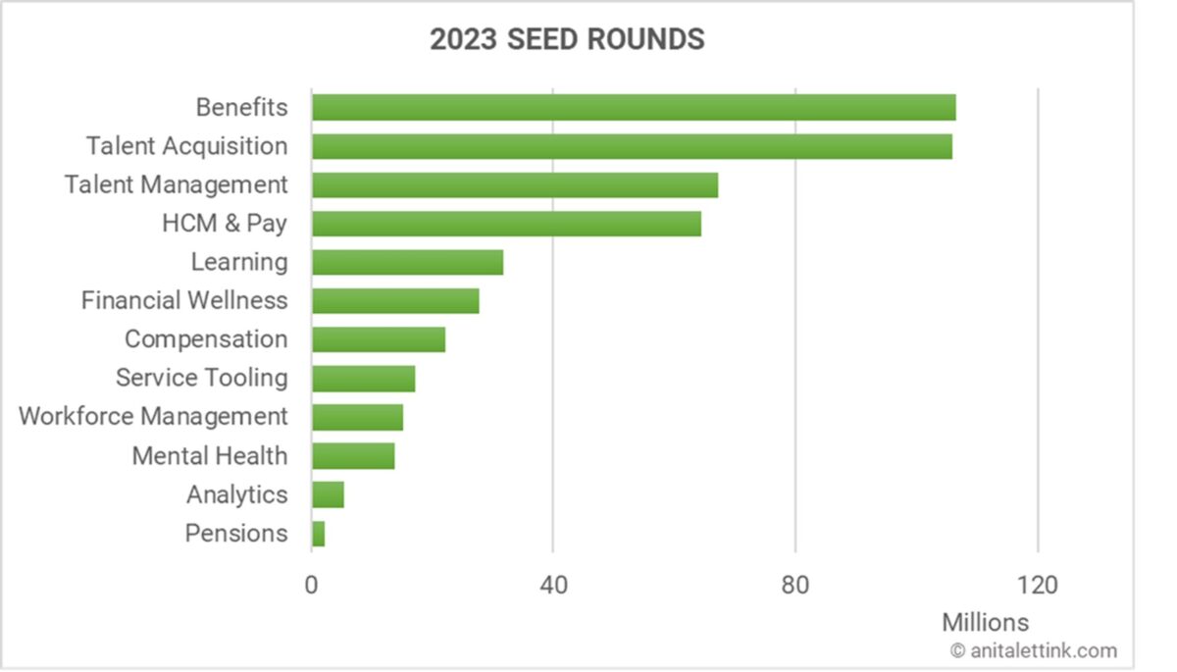Select the Millions axis unit label

(985, 622)
